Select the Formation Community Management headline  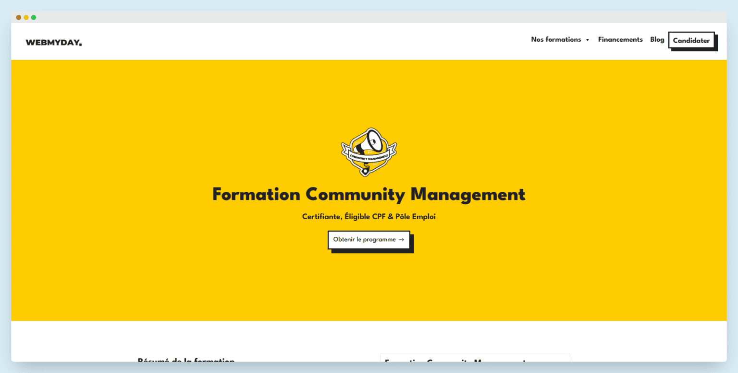click(x=369, y=195)
